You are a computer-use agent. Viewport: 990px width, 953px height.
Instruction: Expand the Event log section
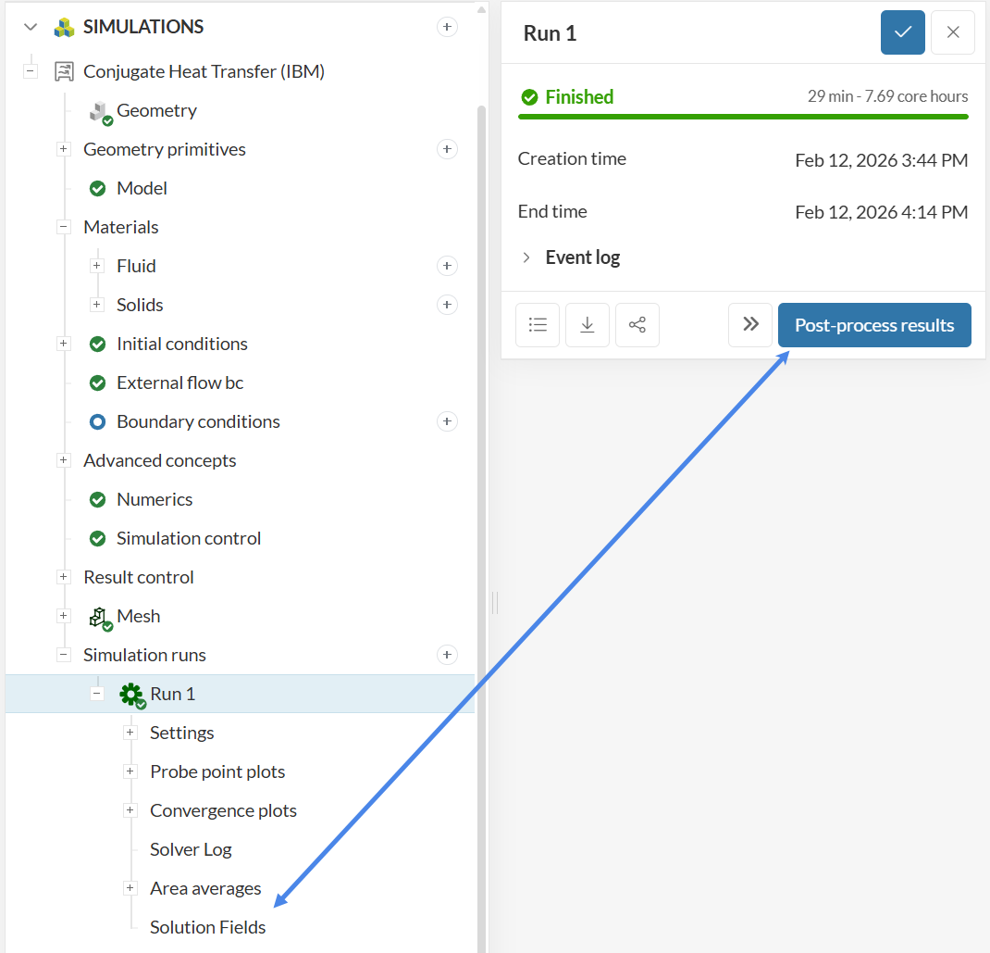pos(526,257)
